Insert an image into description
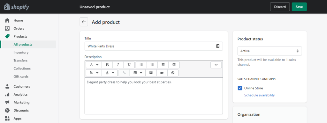Screen dimensions: 327x123 pos(151,73)
